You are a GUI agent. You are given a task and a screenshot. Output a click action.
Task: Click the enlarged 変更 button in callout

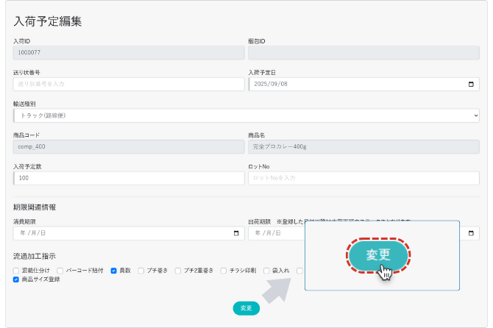(x=377, y=254)
